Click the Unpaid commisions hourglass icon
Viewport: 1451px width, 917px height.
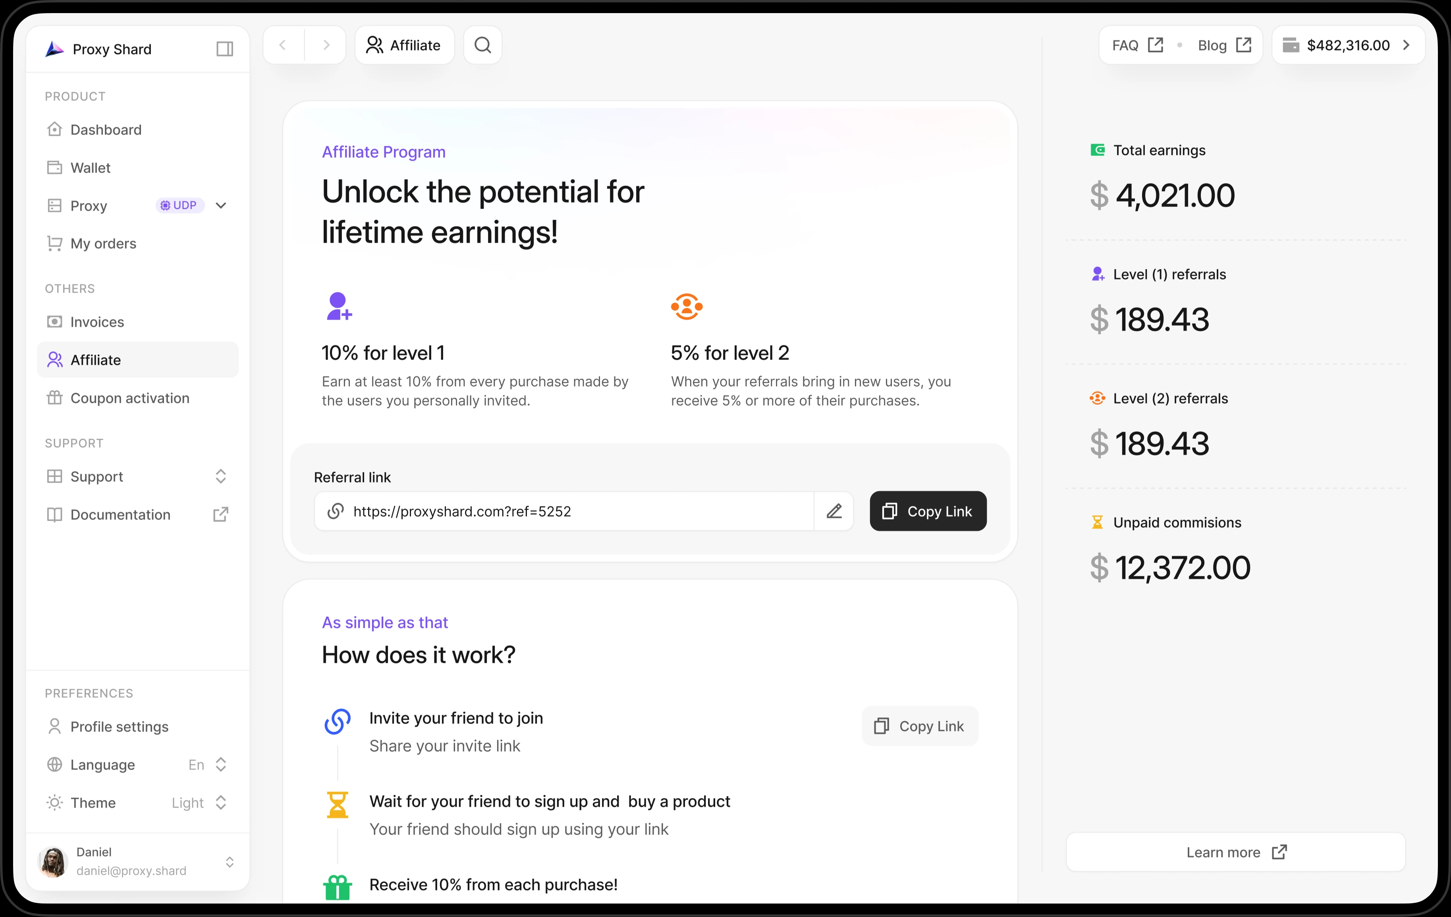(x=1097, y=522)
